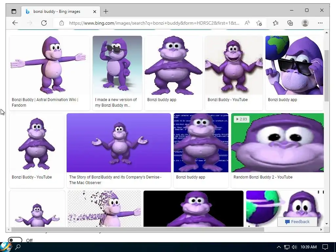Open a new browser tab
Image resolution: width=336 pixels, height=252 pixels.
click(x=106, y=11)
